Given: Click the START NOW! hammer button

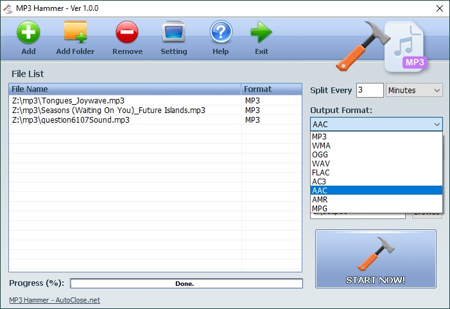Looking at the screenshot, I should [376, 259].
